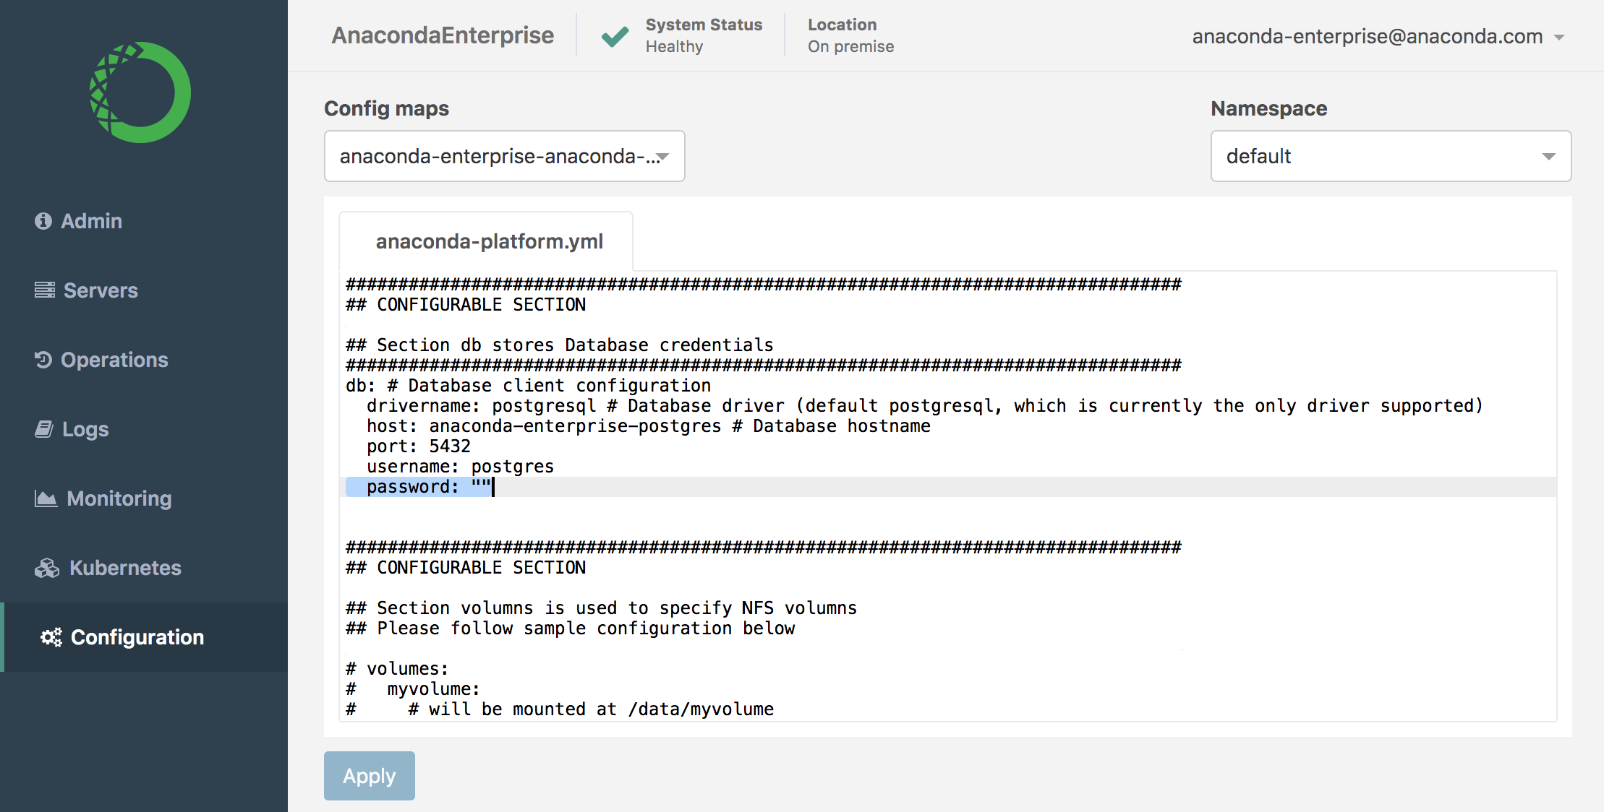This screenshot has height=812, width=1604.
Task: Select the anaconda-platform.yml tab
Action: (x=489, y=241)
